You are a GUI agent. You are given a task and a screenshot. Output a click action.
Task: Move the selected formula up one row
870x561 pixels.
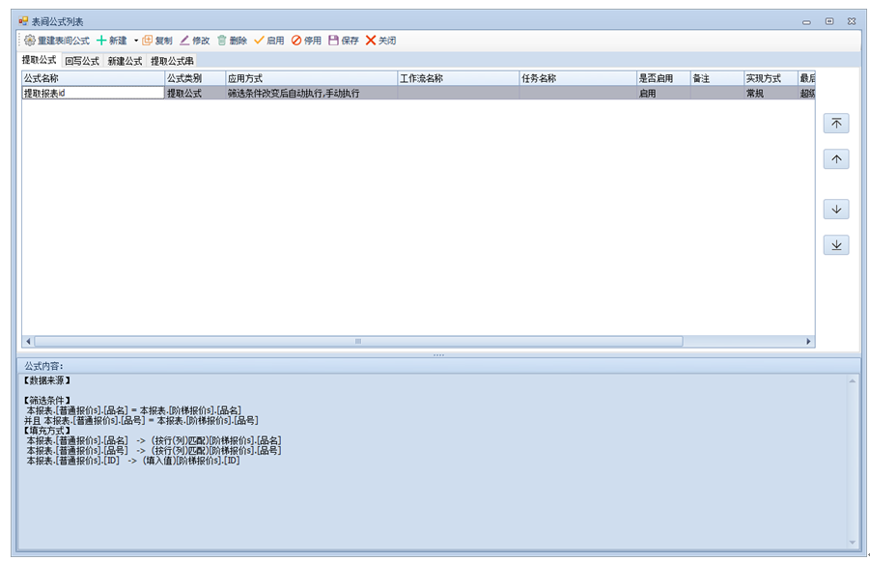click(x=836, y=159)
